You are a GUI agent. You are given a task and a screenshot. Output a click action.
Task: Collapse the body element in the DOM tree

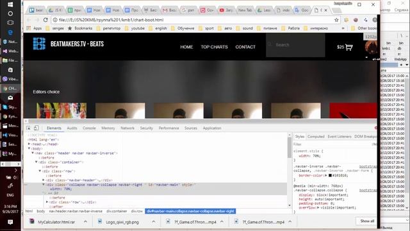tap(29, 148)
